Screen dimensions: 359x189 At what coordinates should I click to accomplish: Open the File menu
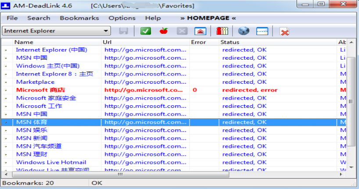click(12, 18)
